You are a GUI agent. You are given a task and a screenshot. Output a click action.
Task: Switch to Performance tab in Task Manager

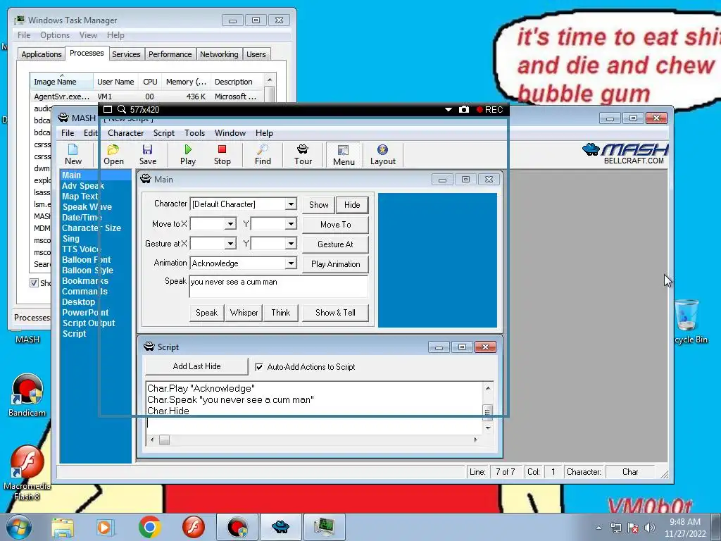point(170,54)
